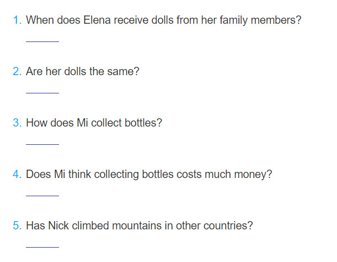337x262 pixels.
Task: Click question about bottles costing much money
Action: coord(149,175)
